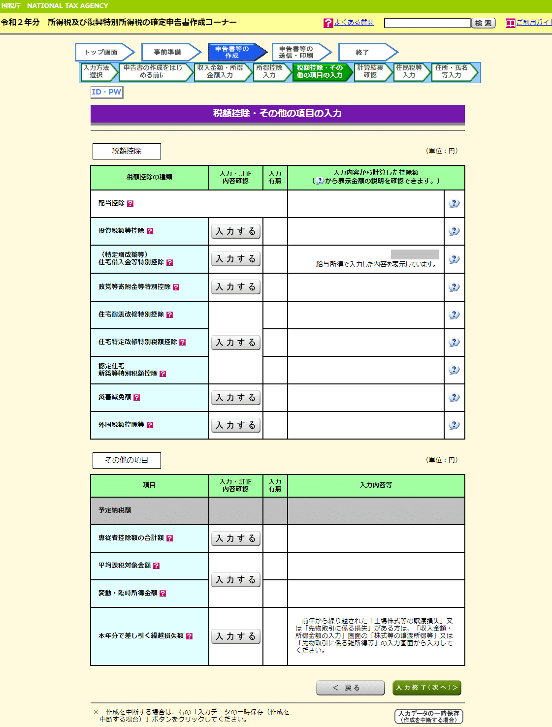
Task: Click 入力する for 投資税額等控除
Action: pyautogui.click(x=236, y=231)
